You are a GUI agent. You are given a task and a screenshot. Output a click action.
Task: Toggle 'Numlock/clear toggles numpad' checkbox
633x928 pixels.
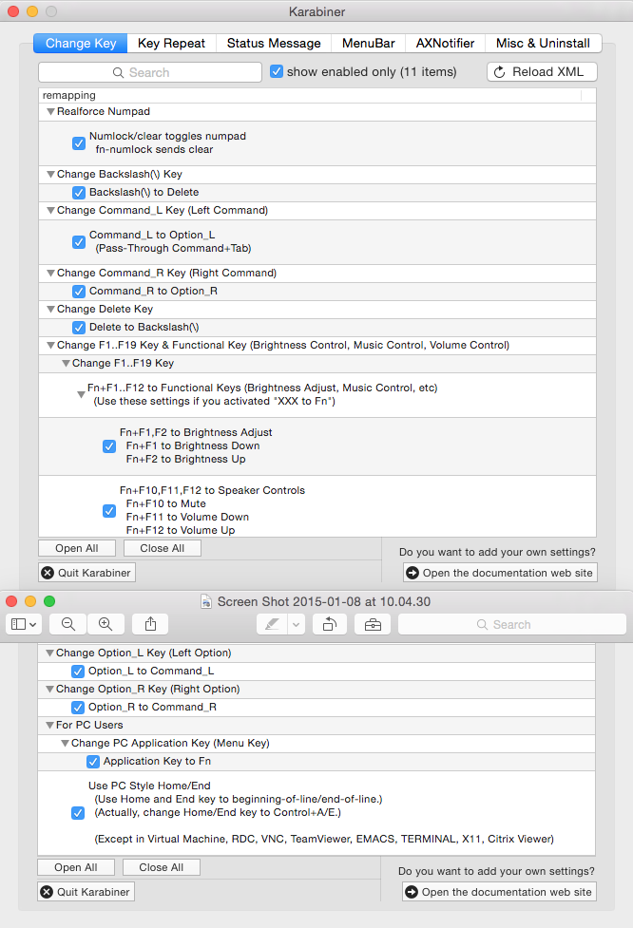coord(79,143)
